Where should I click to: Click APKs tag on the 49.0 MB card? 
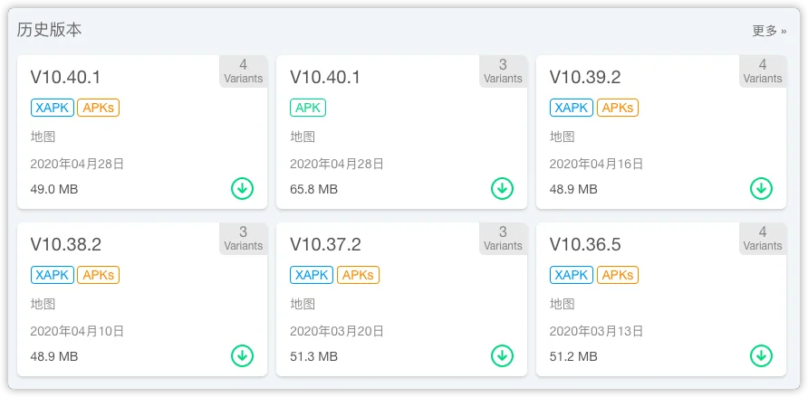pos(99,108)
